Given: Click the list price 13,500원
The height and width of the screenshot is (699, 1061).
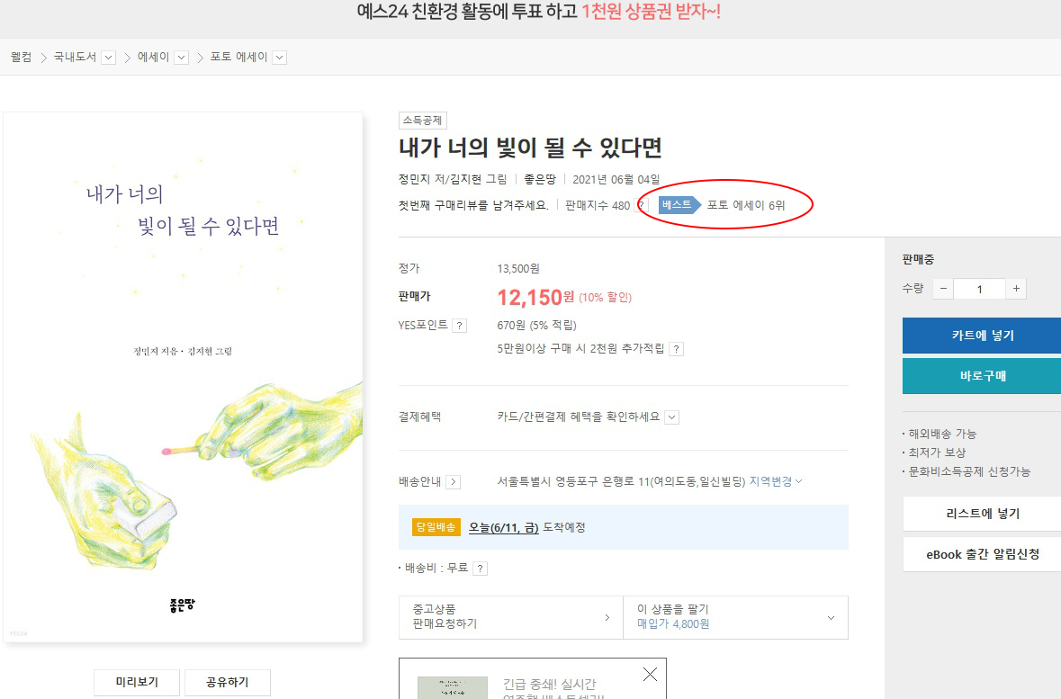Looking at the screenshot, I should tap(518, 269).
